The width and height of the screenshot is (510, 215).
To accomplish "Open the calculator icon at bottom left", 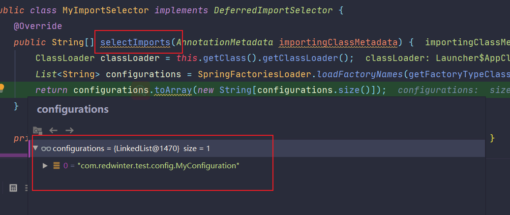I will pos(14,187).
